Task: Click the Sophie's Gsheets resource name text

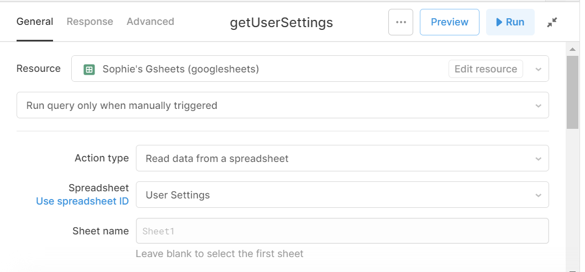Action: click(x=181, y=69)
